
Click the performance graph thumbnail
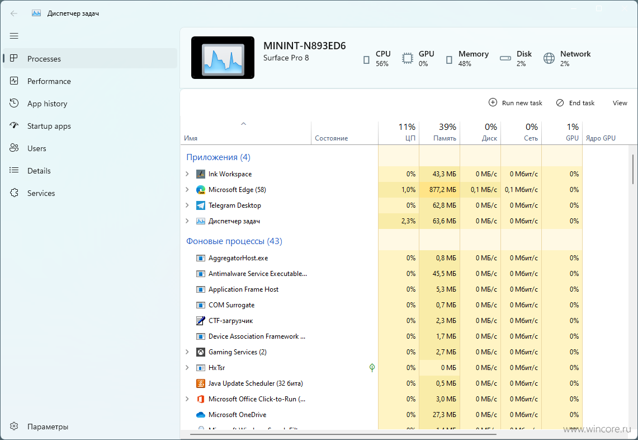223,58
